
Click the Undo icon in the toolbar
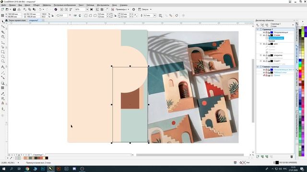pos(40,10)
